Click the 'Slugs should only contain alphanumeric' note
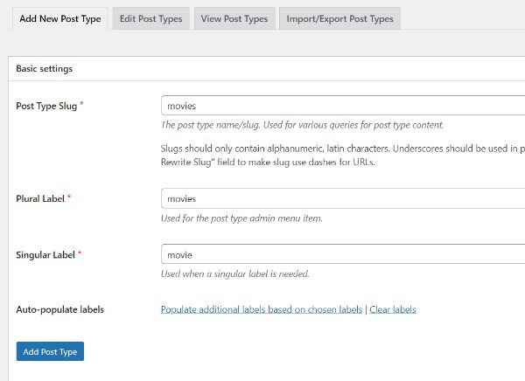525x381 pixels. coord(343,156)
